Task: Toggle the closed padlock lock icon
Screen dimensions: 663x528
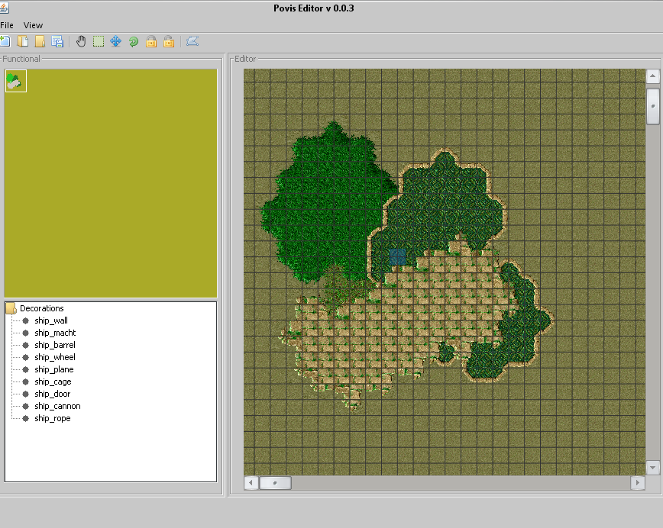Action: tap(151, 41)
